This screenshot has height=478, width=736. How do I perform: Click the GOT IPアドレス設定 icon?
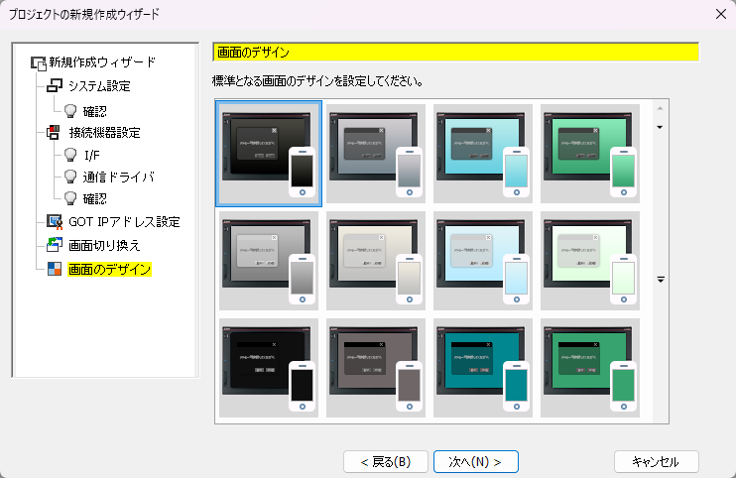point(55,221)
